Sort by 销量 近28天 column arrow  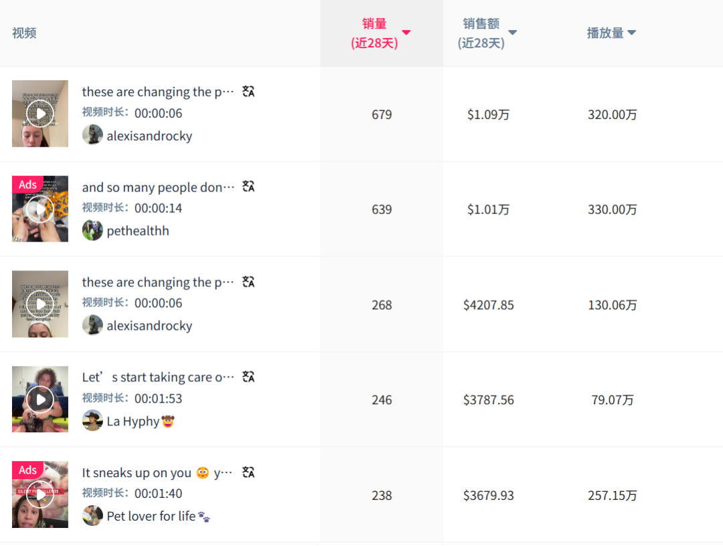point(406,32)
